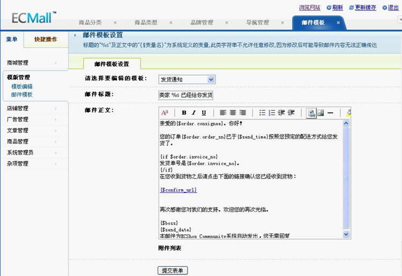Click the 邮件标题 input field
Screen dimensions: 402x276
(x=186, y=95)
